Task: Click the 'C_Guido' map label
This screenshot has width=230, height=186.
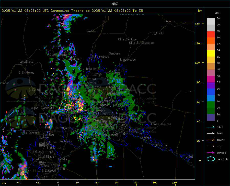Action: click(34, 90)
